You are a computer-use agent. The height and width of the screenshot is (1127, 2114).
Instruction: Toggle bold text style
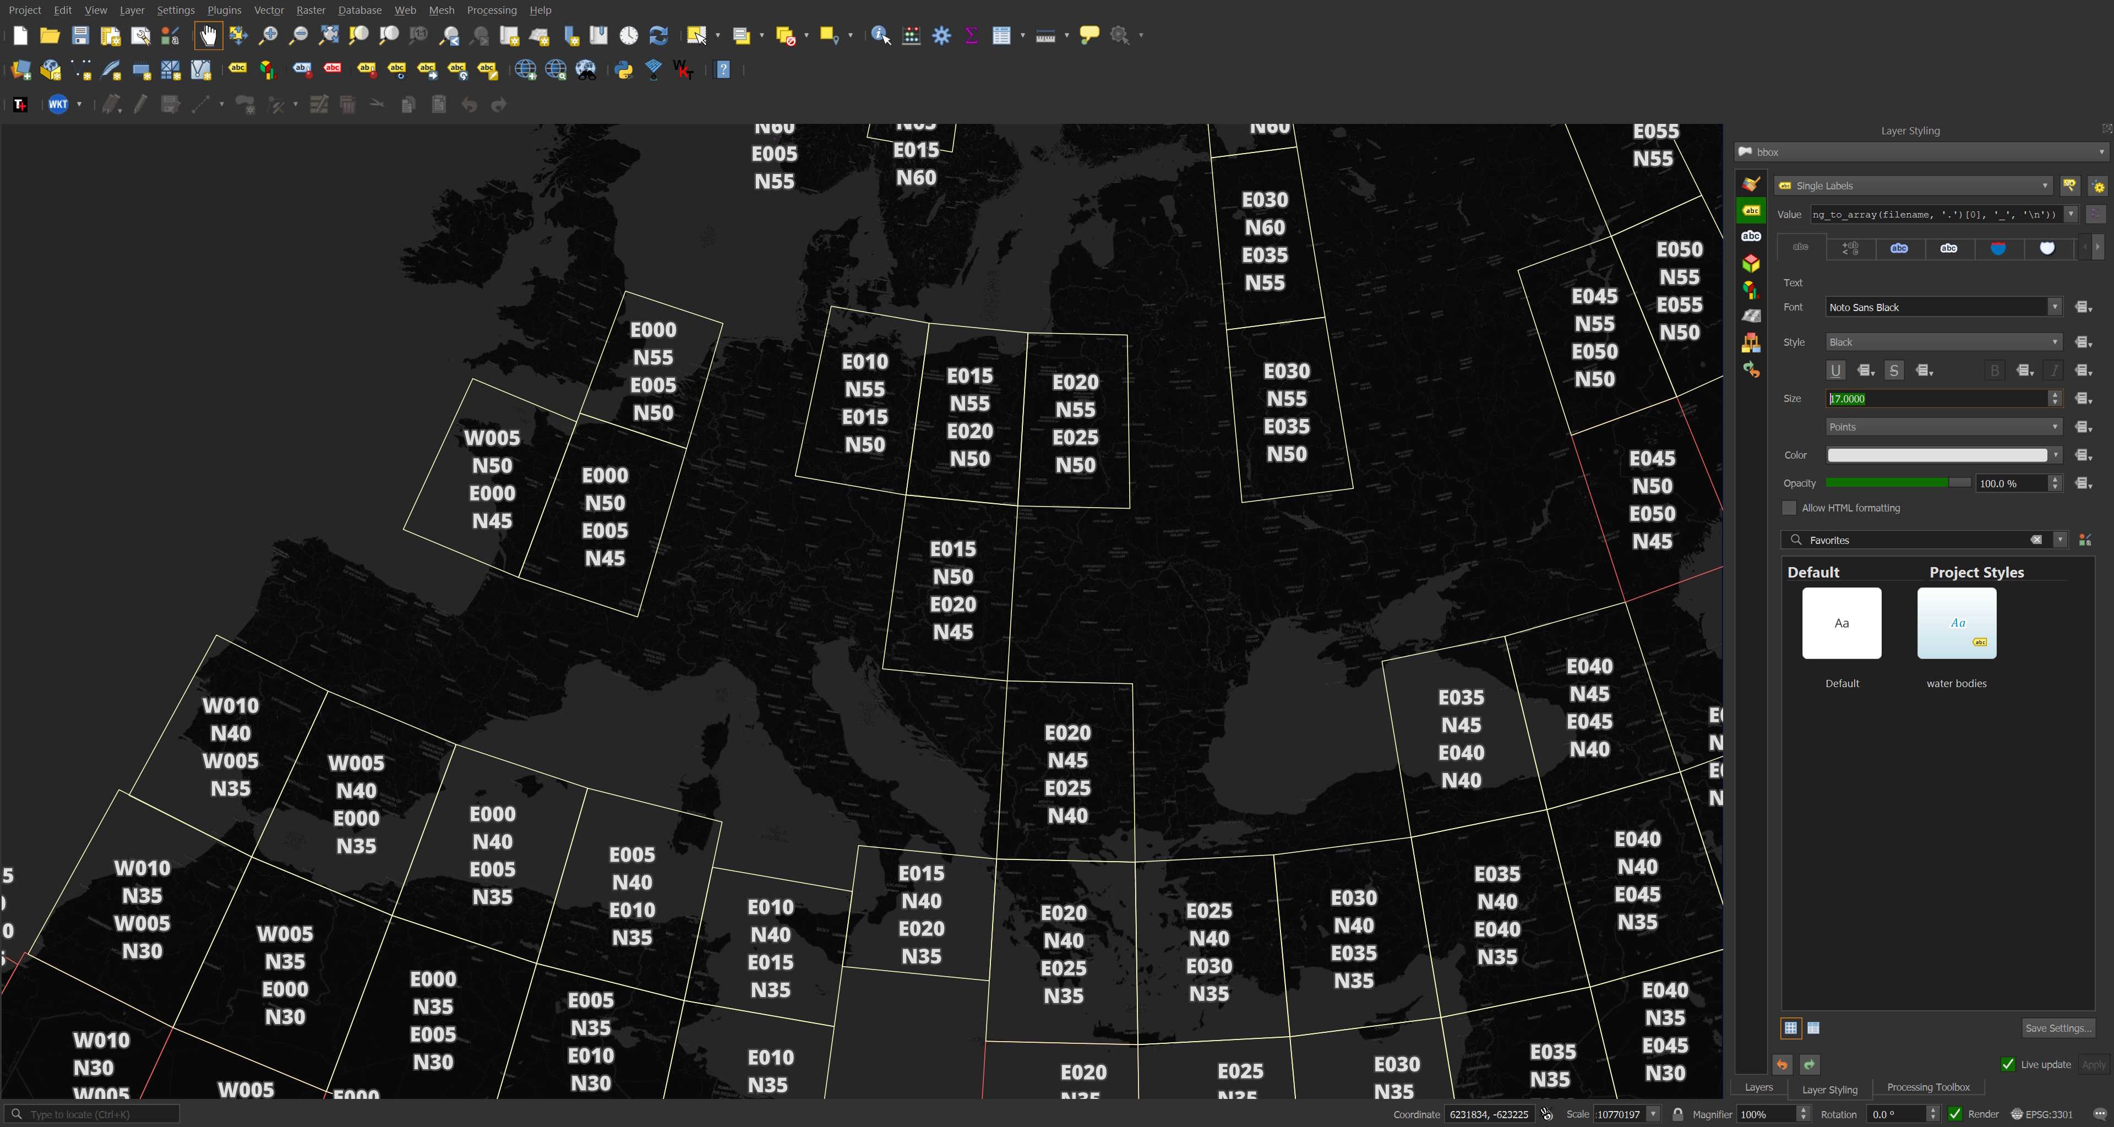pos(1994,370)
